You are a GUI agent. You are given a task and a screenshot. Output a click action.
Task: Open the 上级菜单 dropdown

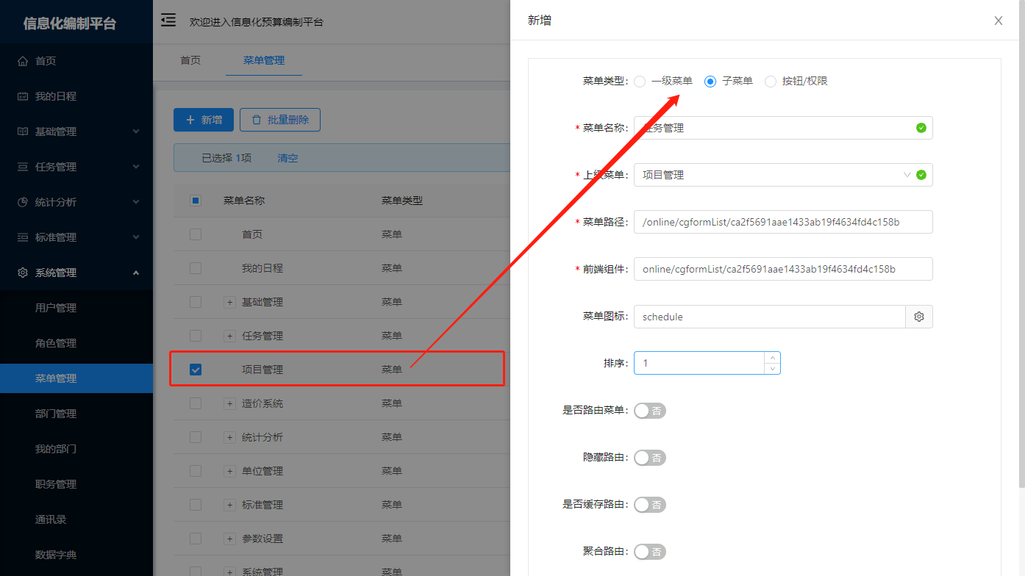click(x=783, y=175)
